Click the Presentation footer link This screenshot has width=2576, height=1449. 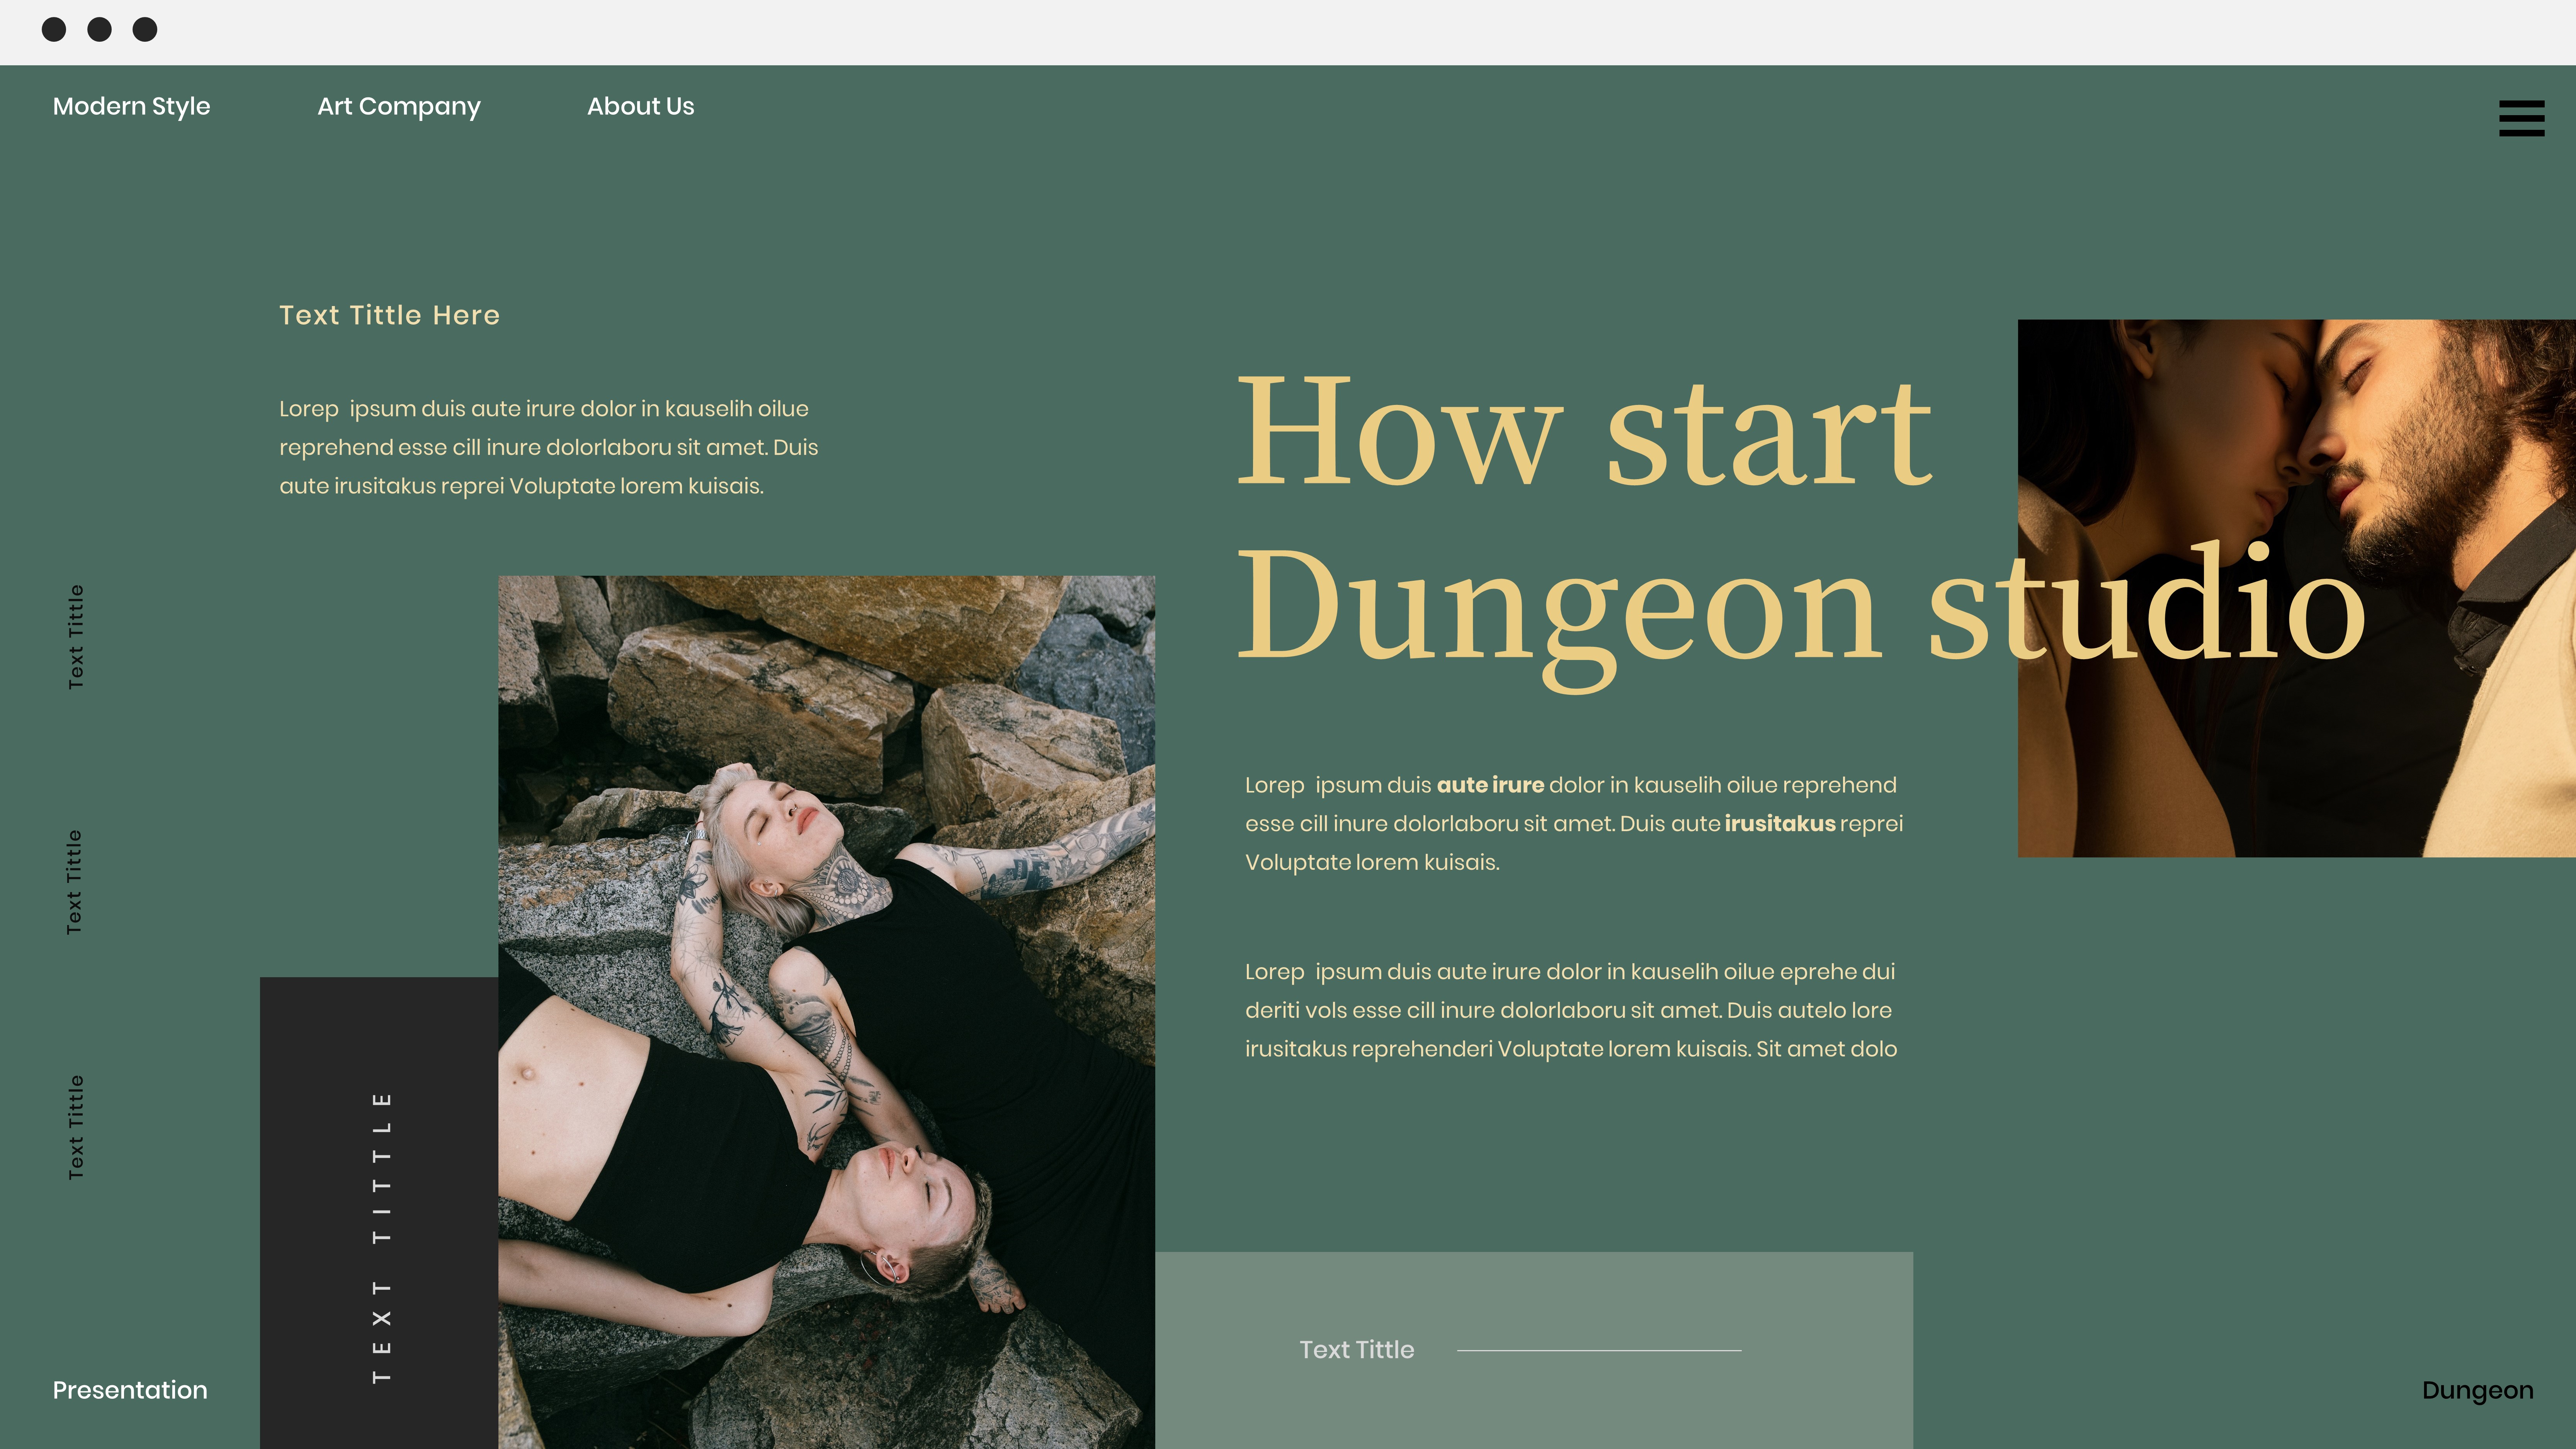(130, 1390)
